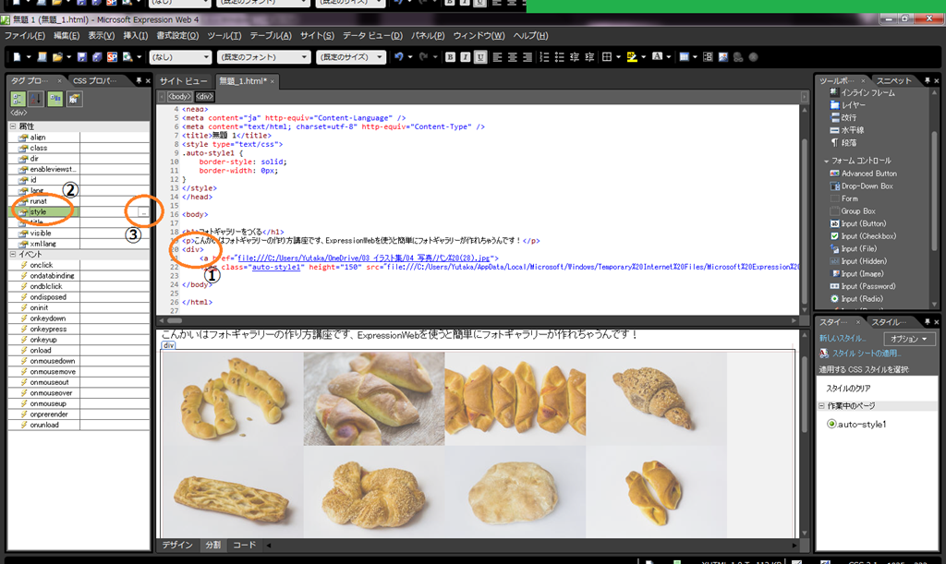Collapse the 属性 section

point(13,126)
